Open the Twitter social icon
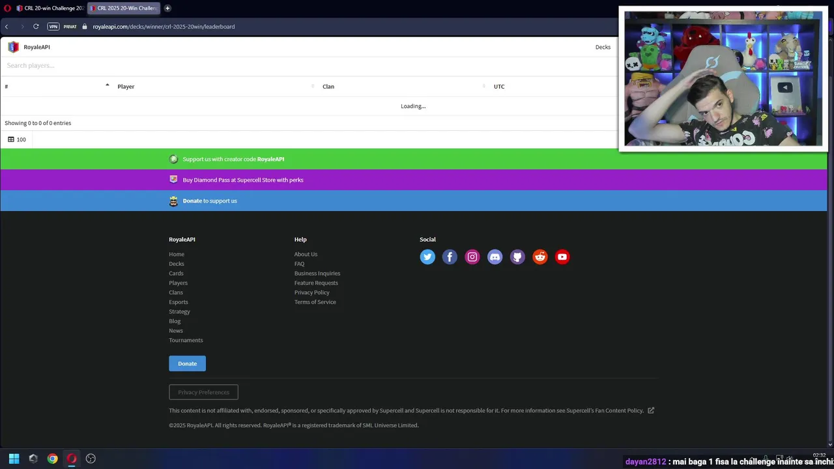The width and height of the screenshot is (834, 469). 427,257
